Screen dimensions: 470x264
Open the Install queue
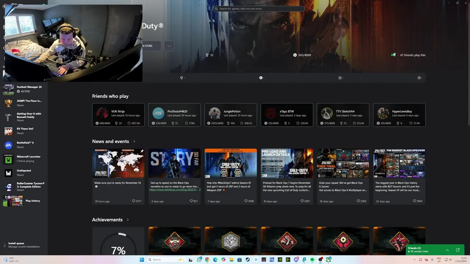[24, 245]
